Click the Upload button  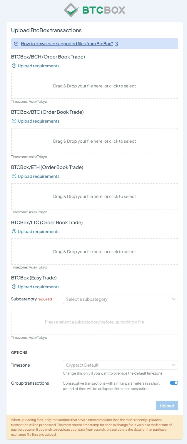pos(167,406)
